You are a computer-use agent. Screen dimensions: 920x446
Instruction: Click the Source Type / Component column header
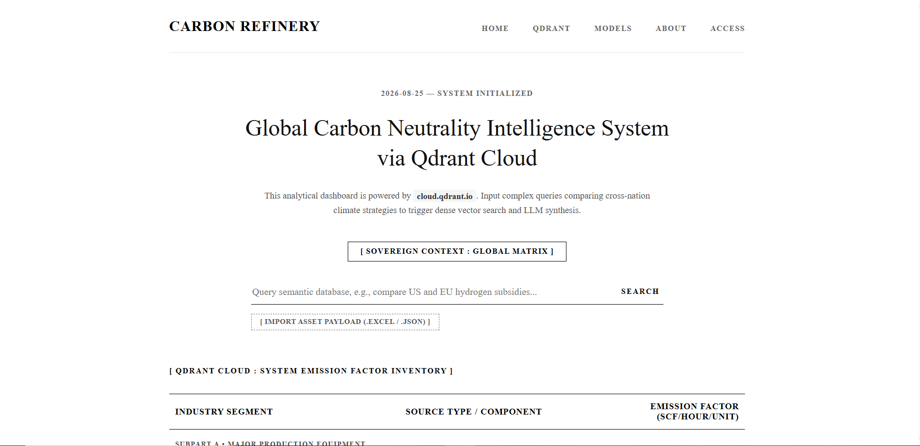coord(473,412)
